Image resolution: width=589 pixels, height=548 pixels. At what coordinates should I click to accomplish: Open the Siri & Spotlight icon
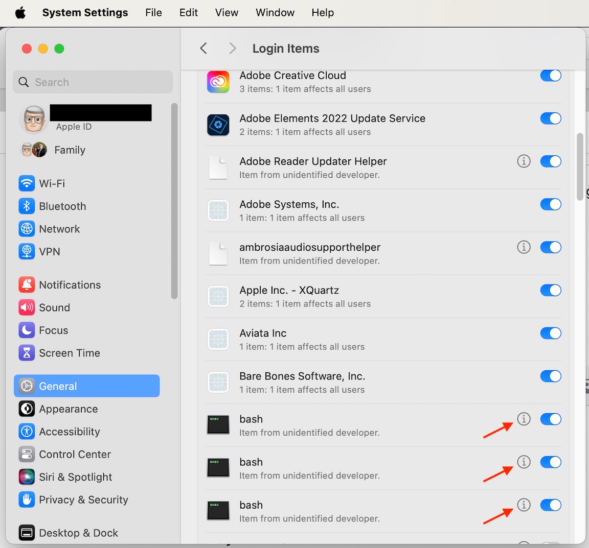click(x=27, y=477)
